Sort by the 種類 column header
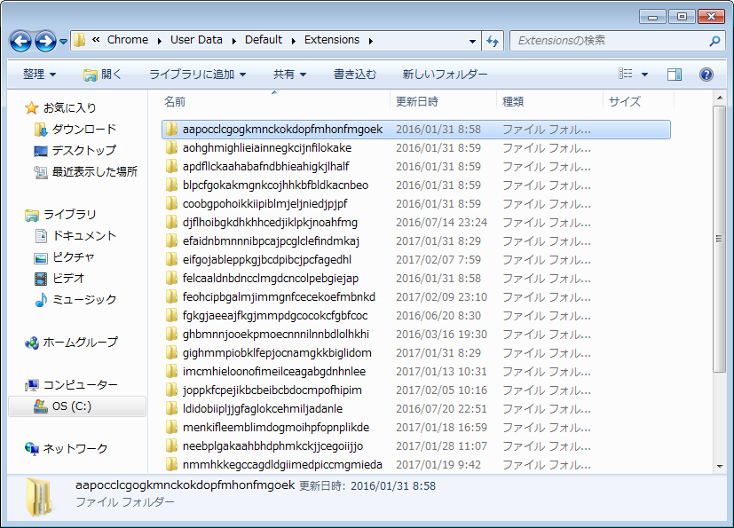 pyautogui.click(x=513, y=101)
